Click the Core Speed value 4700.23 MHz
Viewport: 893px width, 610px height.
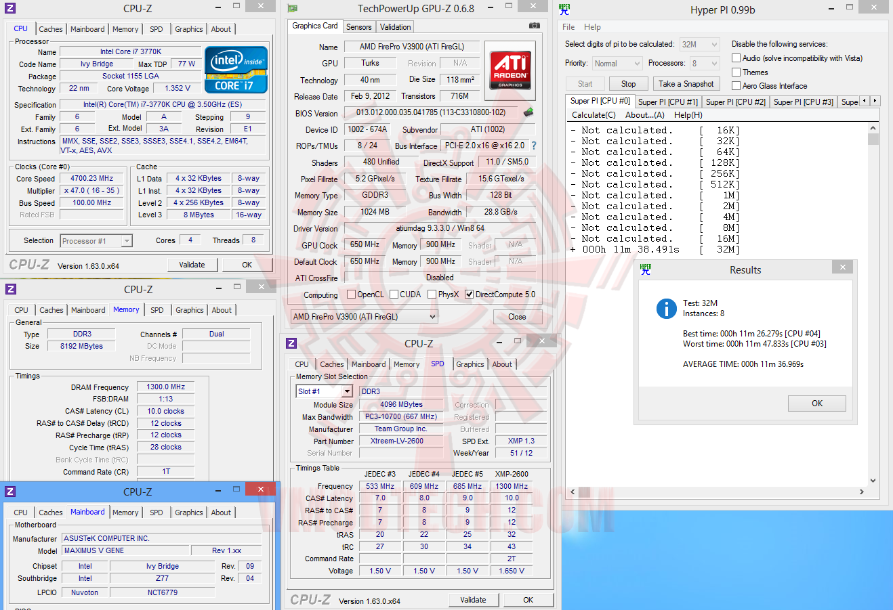click(92, 179)
